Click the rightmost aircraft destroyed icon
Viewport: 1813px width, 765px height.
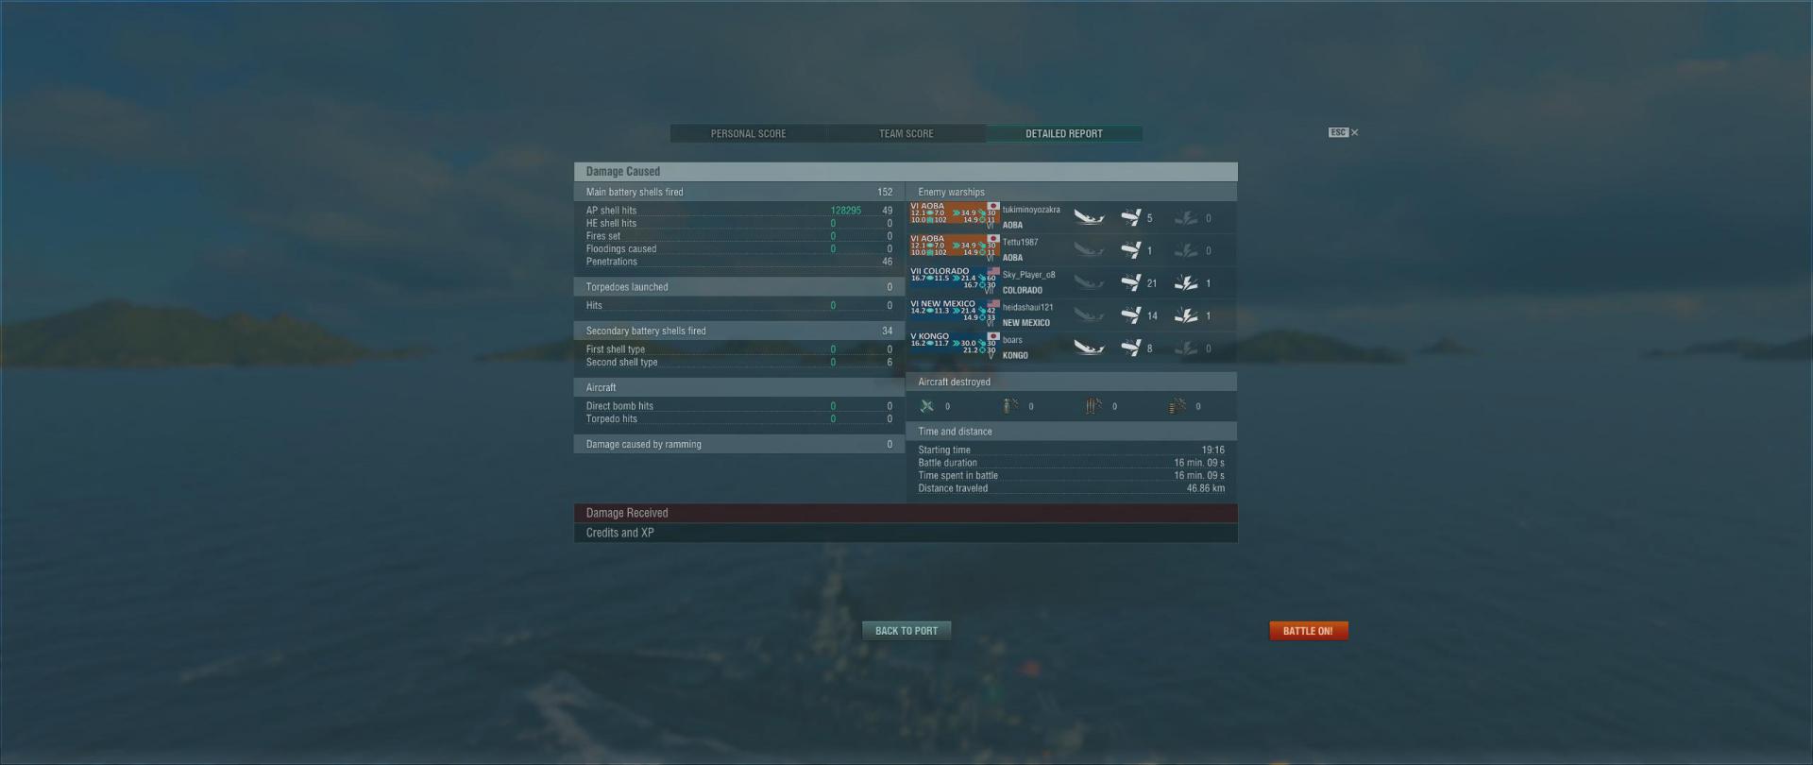coord(1177,406)
